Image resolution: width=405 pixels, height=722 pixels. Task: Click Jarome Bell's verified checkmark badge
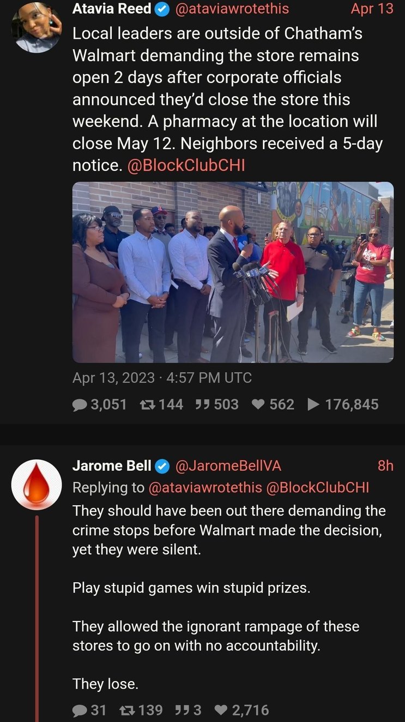point(163,465)
